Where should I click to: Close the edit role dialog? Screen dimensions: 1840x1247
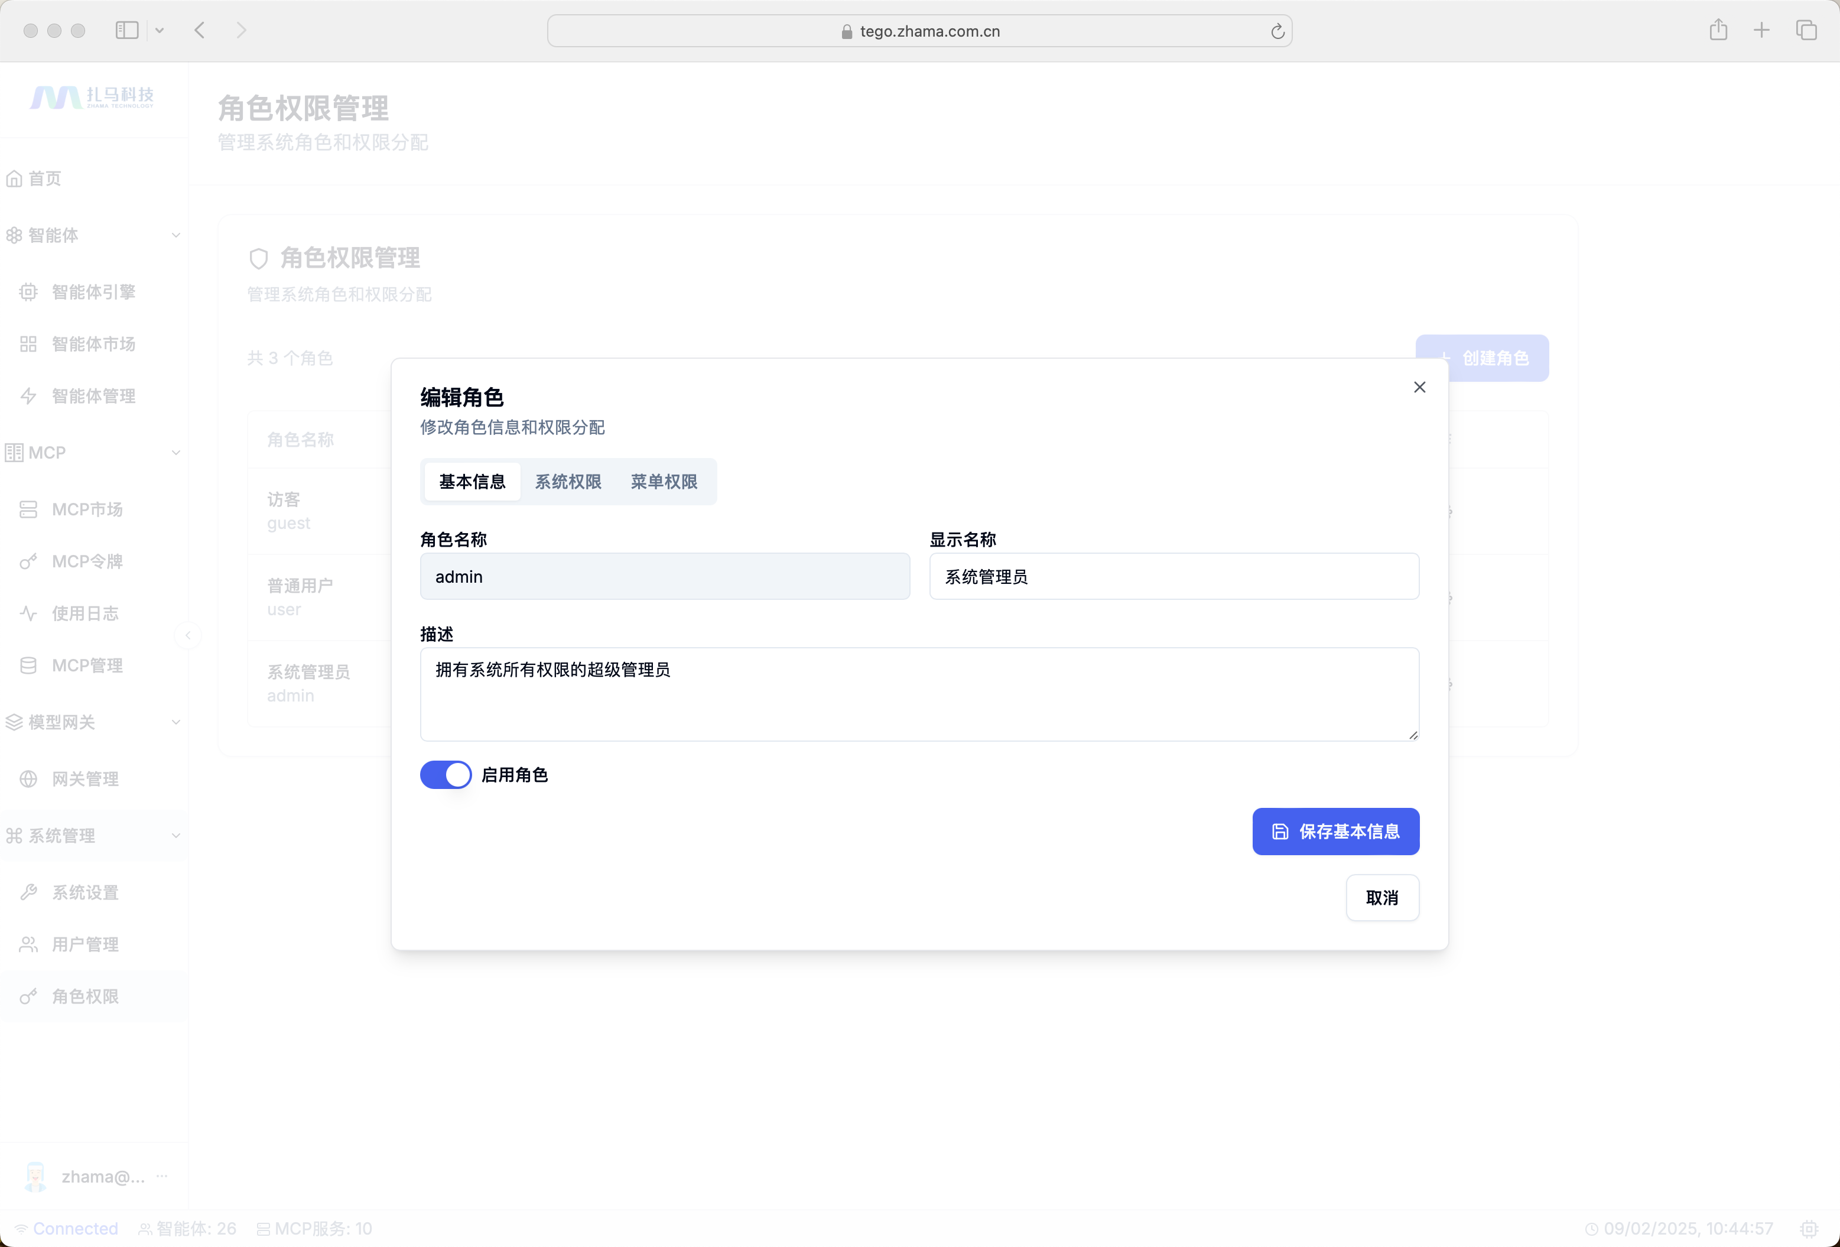pyautogui.click(x=1419, y=387)
